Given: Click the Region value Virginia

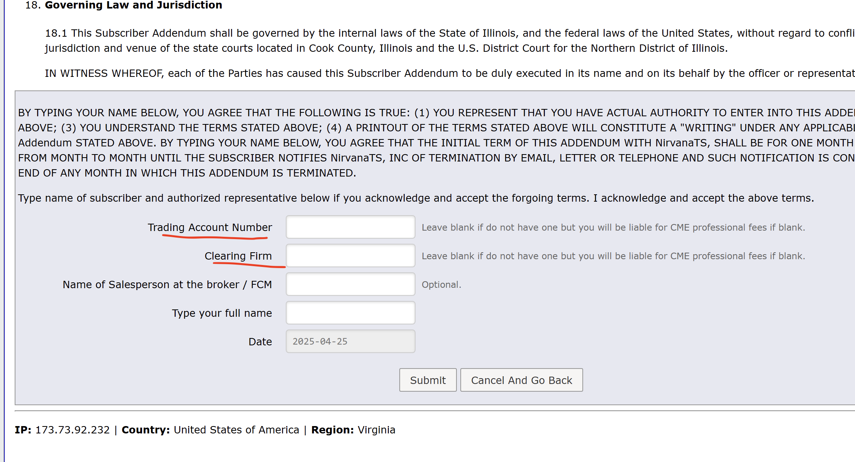Looking at the screenshot, I should [376, 430].
